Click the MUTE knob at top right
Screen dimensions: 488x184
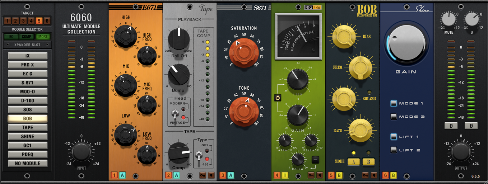point(448,19)
